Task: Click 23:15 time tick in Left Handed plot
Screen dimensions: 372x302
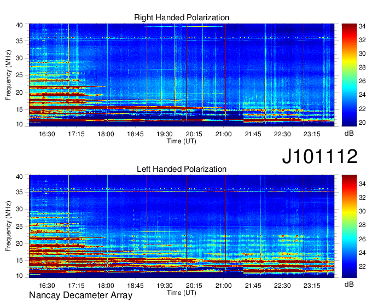Action: pyautogui.click(x=312, y=286)
